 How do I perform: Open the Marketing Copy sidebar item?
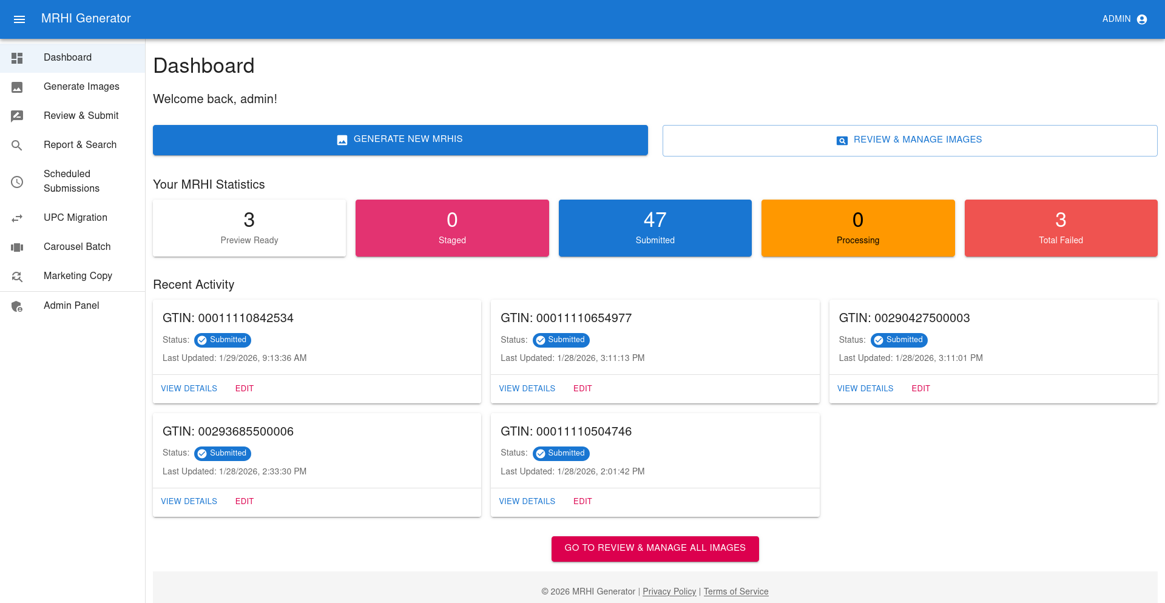[x=78, y=276]
